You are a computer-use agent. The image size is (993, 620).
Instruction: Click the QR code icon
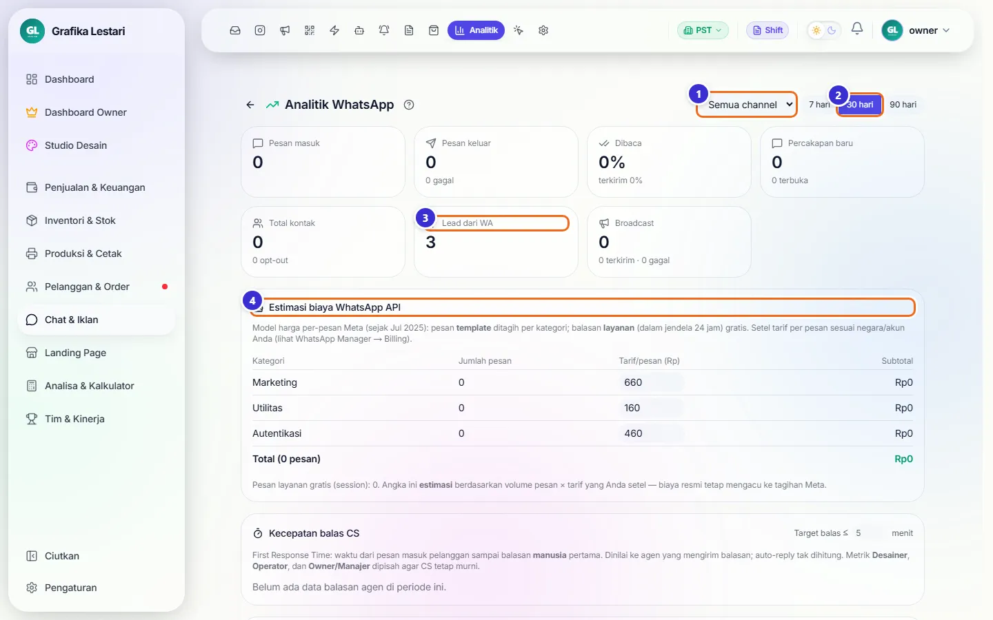click(x=310, y=30)
